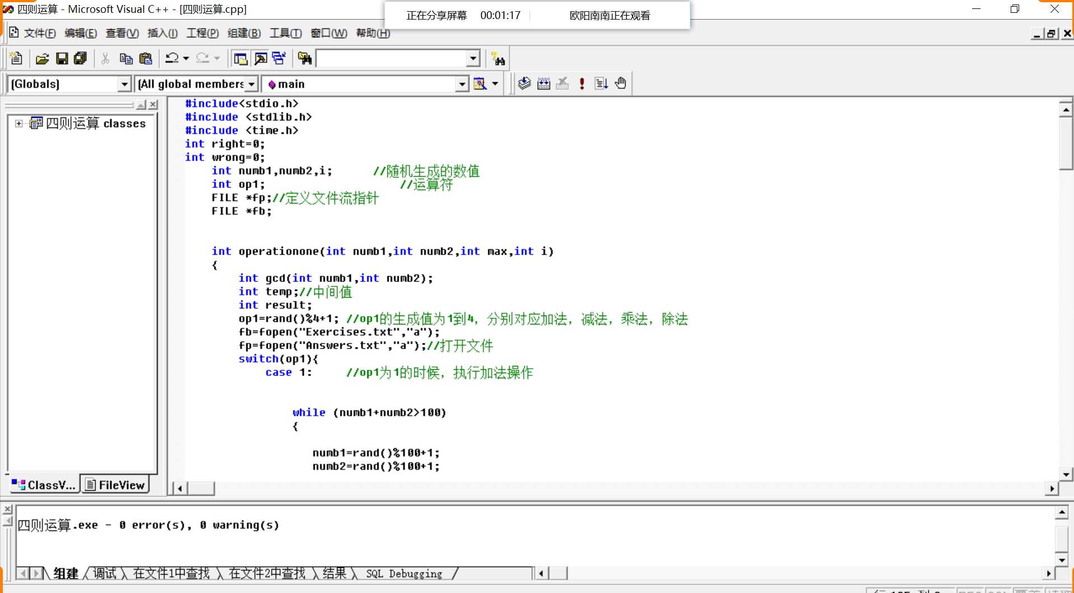
Task: Open the 工具(T) menu
Action: pyautogui.click(x=286, y=33)
